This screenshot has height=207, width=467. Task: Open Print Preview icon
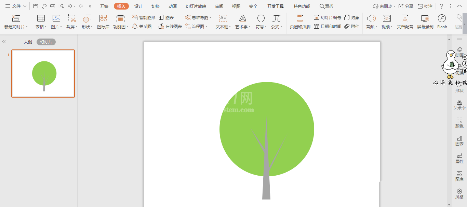click(61, 6)
